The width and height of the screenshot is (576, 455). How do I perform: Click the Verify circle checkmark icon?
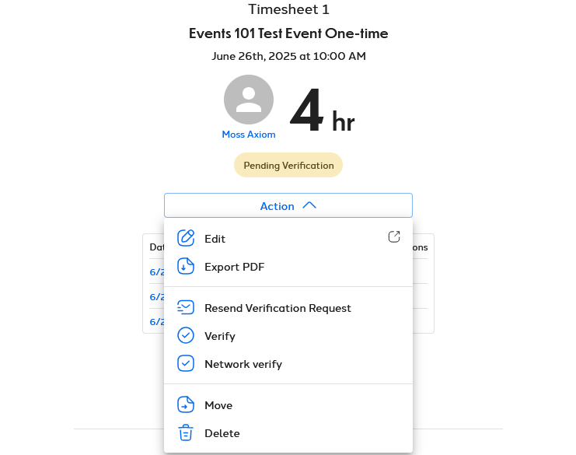coord(186,335)
